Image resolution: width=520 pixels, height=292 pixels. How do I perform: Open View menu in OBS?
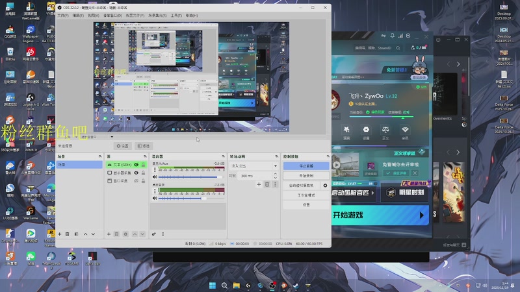coord(94,16)
